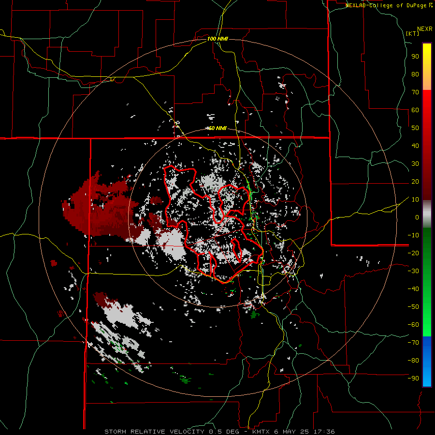This screenshot has height=435, width=435.
Task: Click the "-20" velocity scale label
Action: pos(413,253)
